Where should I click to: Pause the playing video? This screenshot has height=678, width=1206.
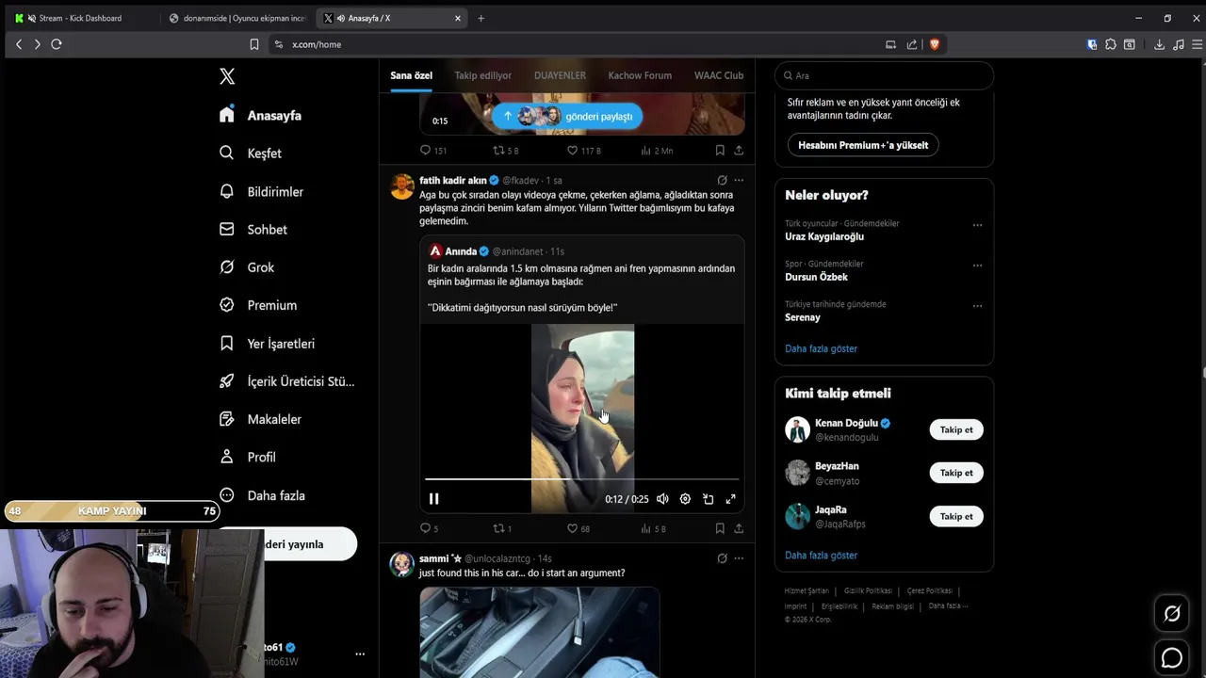click(x=433, y=499)
